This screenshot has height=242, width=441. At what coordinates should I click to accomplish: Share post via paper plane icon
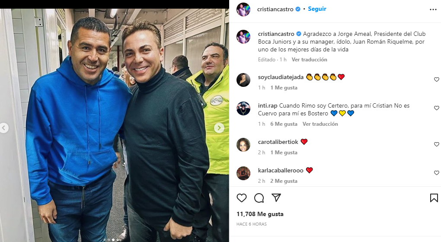click(276, 197)
